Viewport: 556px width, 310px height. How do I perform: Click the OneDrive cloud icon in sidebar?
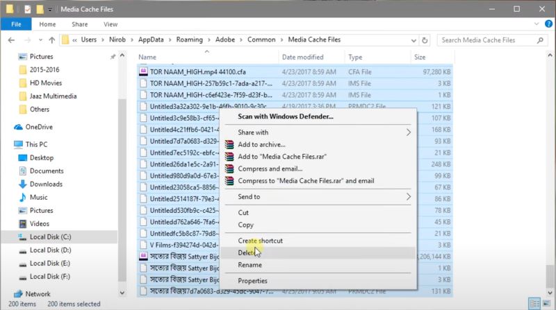(19, 127)
